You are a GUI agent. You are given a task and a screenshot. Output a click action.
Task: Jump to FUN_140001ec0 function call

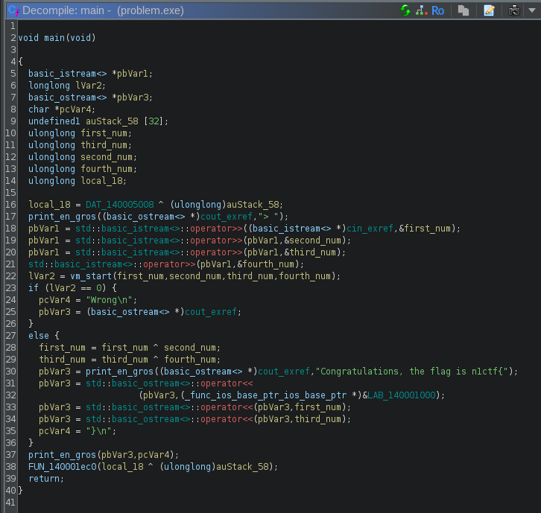tap(63, 466)
